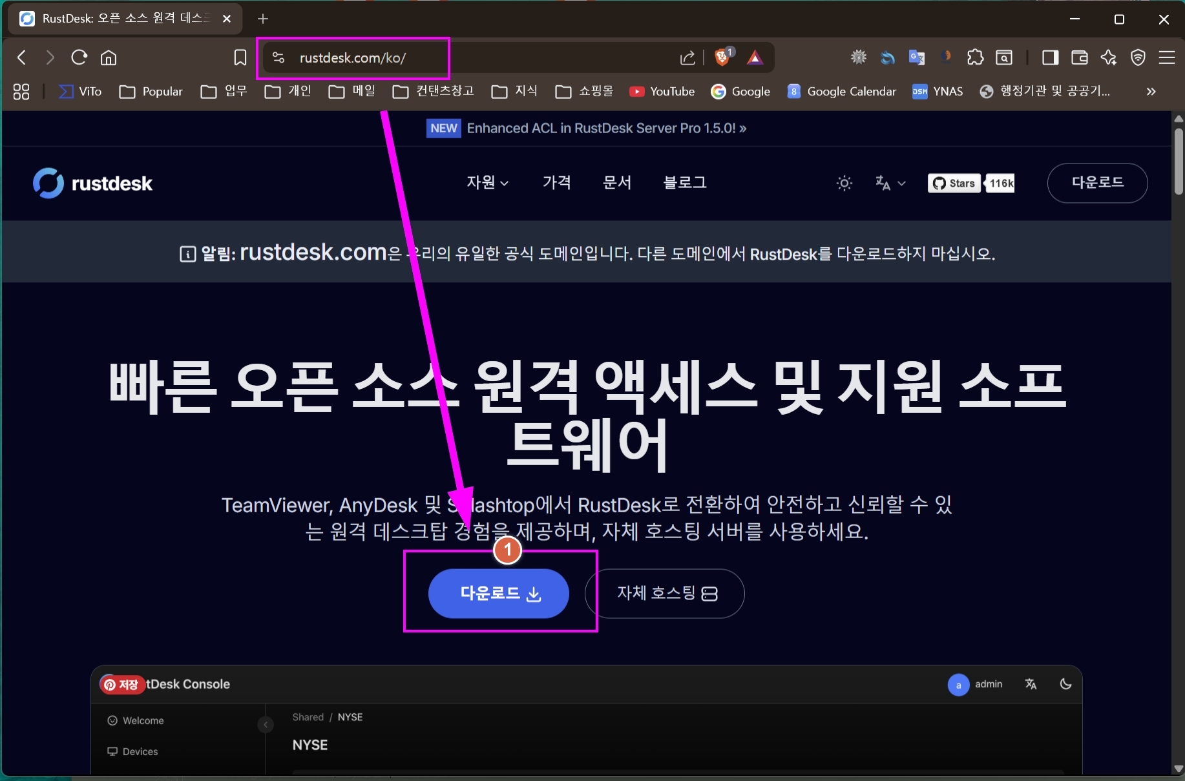
Task: Click the search/media extension icon in toolbar
Action: [x=1004, y=57]
